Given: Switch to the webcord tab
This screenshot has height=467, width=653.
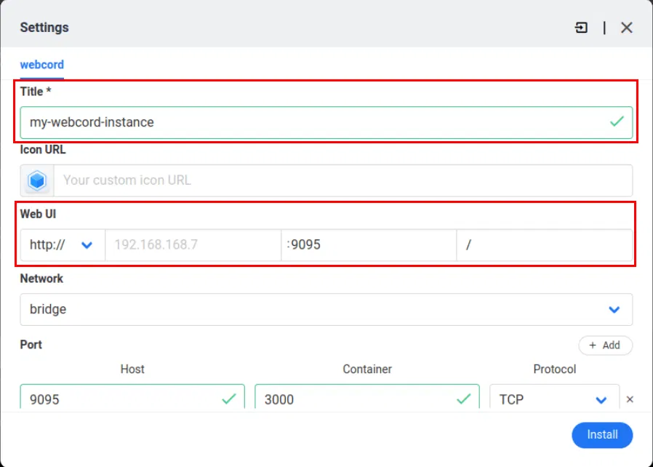Looking at the screenshot, I should tap(41, 65).
